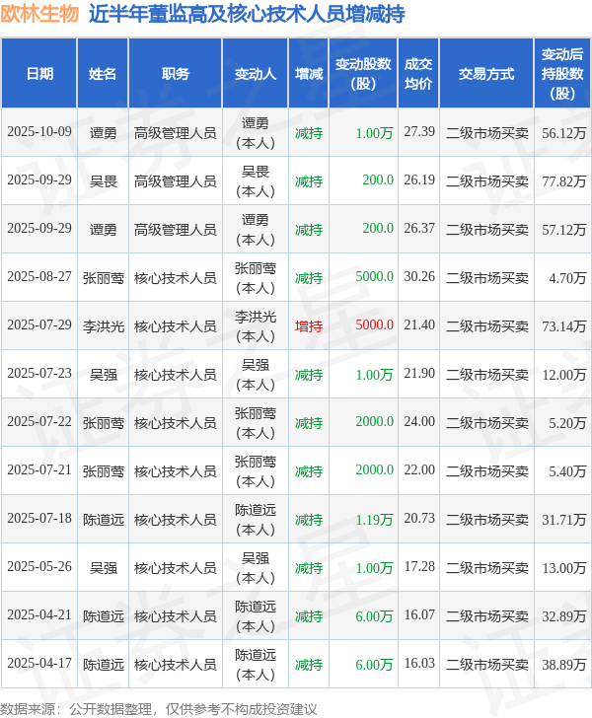Click the holdings cell 57.12万

[x=563, y=230]
